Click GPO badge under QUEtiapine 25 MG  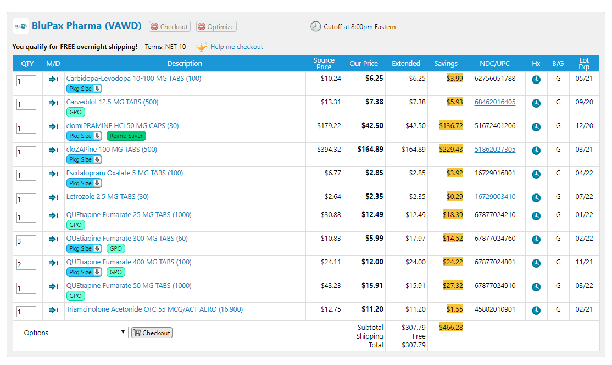tap(76, 225)
